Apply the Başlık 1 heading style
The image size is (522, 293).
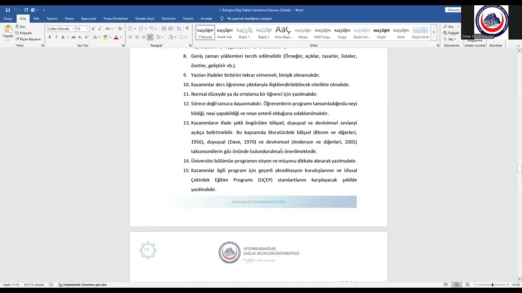coord(244,33)
